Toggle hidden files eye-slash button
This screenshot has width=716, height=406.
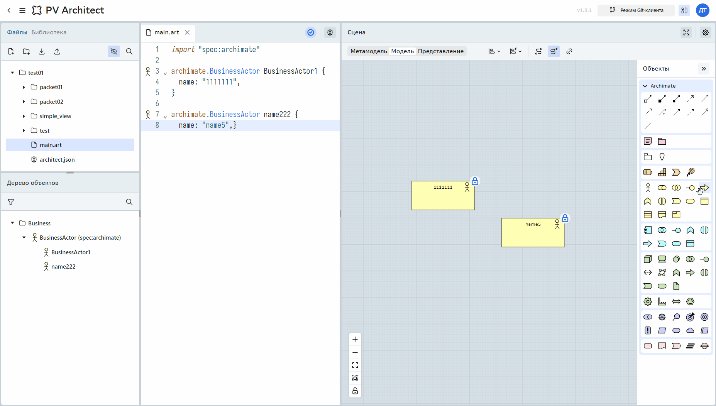[114, 51]
